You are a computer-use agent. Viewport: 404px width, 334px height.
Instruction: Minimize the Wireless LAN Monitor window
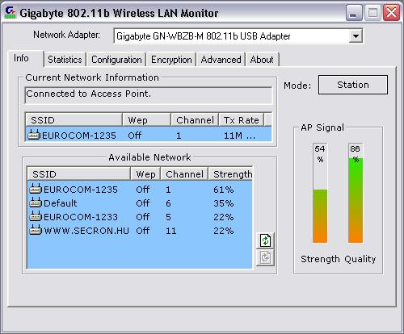[353, 13]
